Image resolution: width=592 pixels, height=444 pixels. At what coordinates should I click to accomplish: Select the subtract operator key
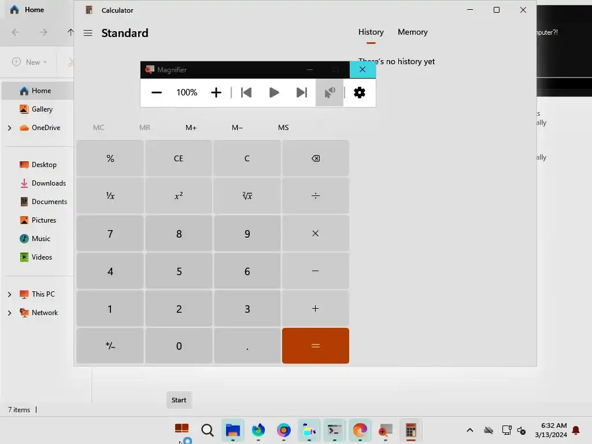coord(316,271)
